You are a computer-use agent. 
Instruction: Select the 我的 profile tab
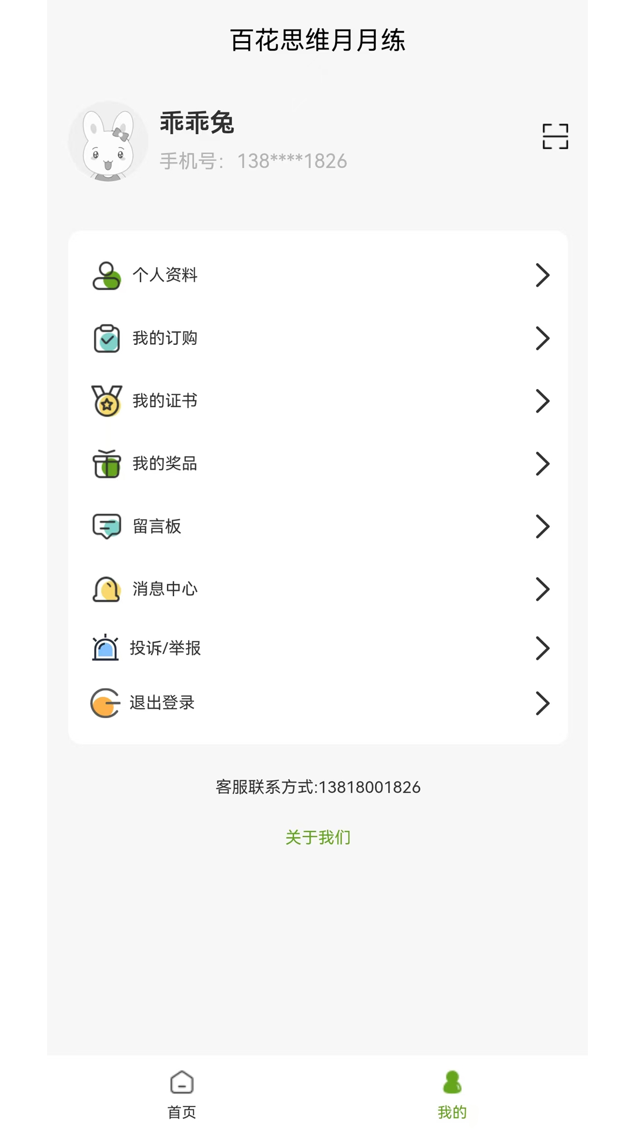pyautogui.click(x=452, y=1094)
